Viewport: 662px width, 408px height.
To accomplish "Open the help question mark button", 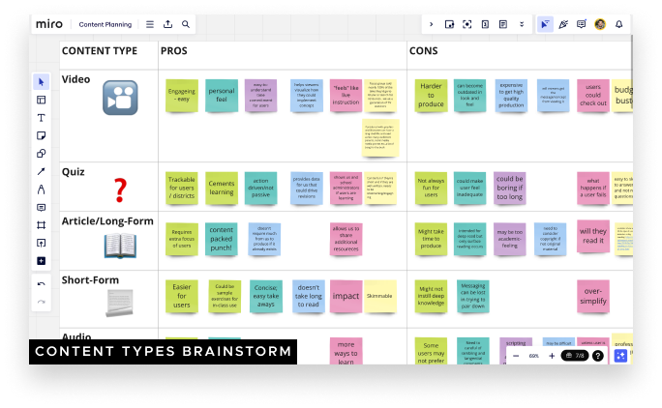I will [x=597, y=356].
